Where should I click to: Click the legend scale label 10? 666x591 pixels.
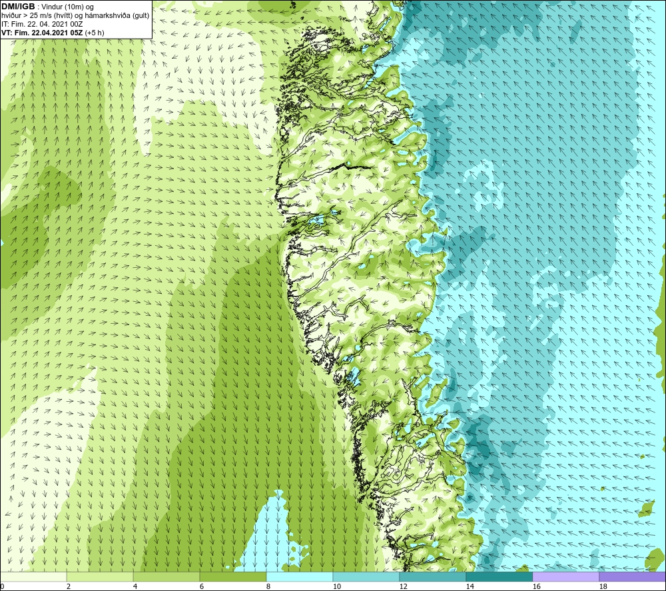pyautogui.click(x=336, y=587)
